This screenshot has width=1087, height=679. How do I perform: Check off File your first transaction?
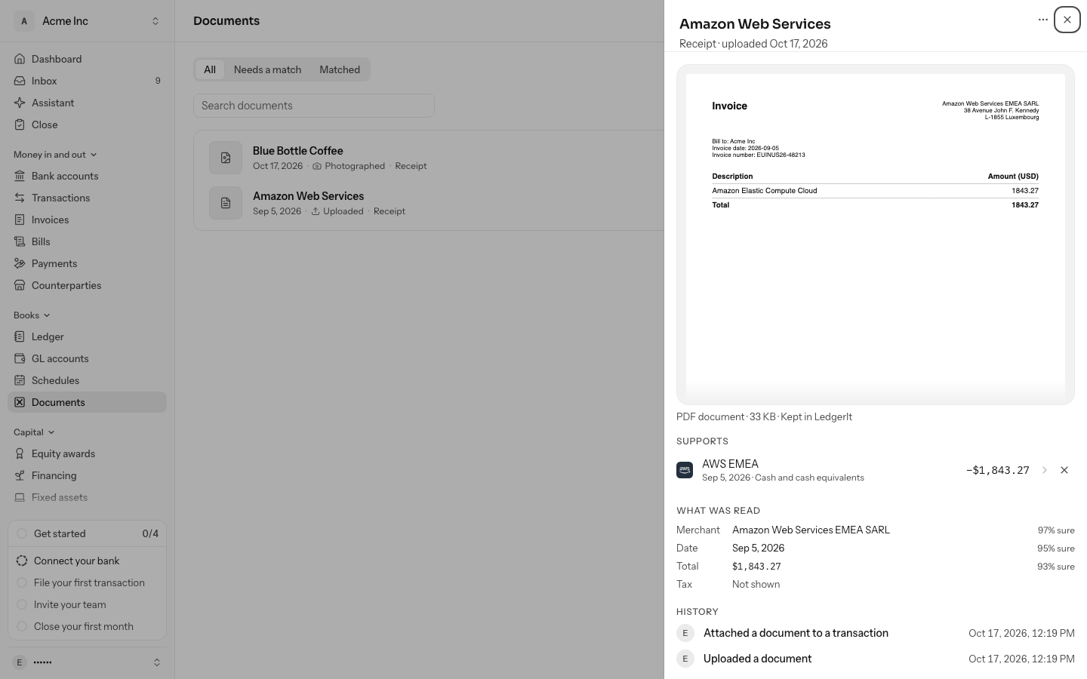[x=22, y=582]
